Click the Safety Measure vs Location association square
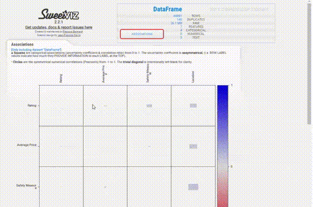 pos(193,187)
